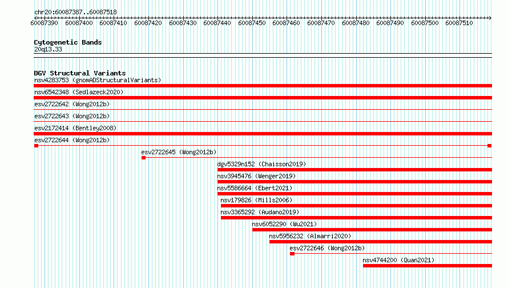Click the chr20:60087387..60087518 region label

75,12
